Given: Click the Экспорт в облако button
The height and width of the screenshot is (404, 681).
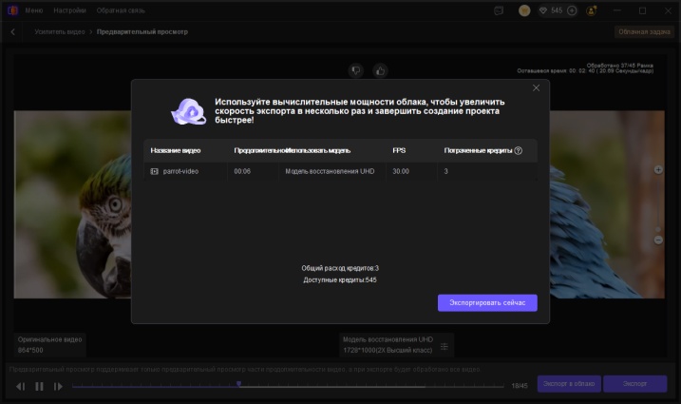Looking at the screenshot, I should [x=569, y=384].
